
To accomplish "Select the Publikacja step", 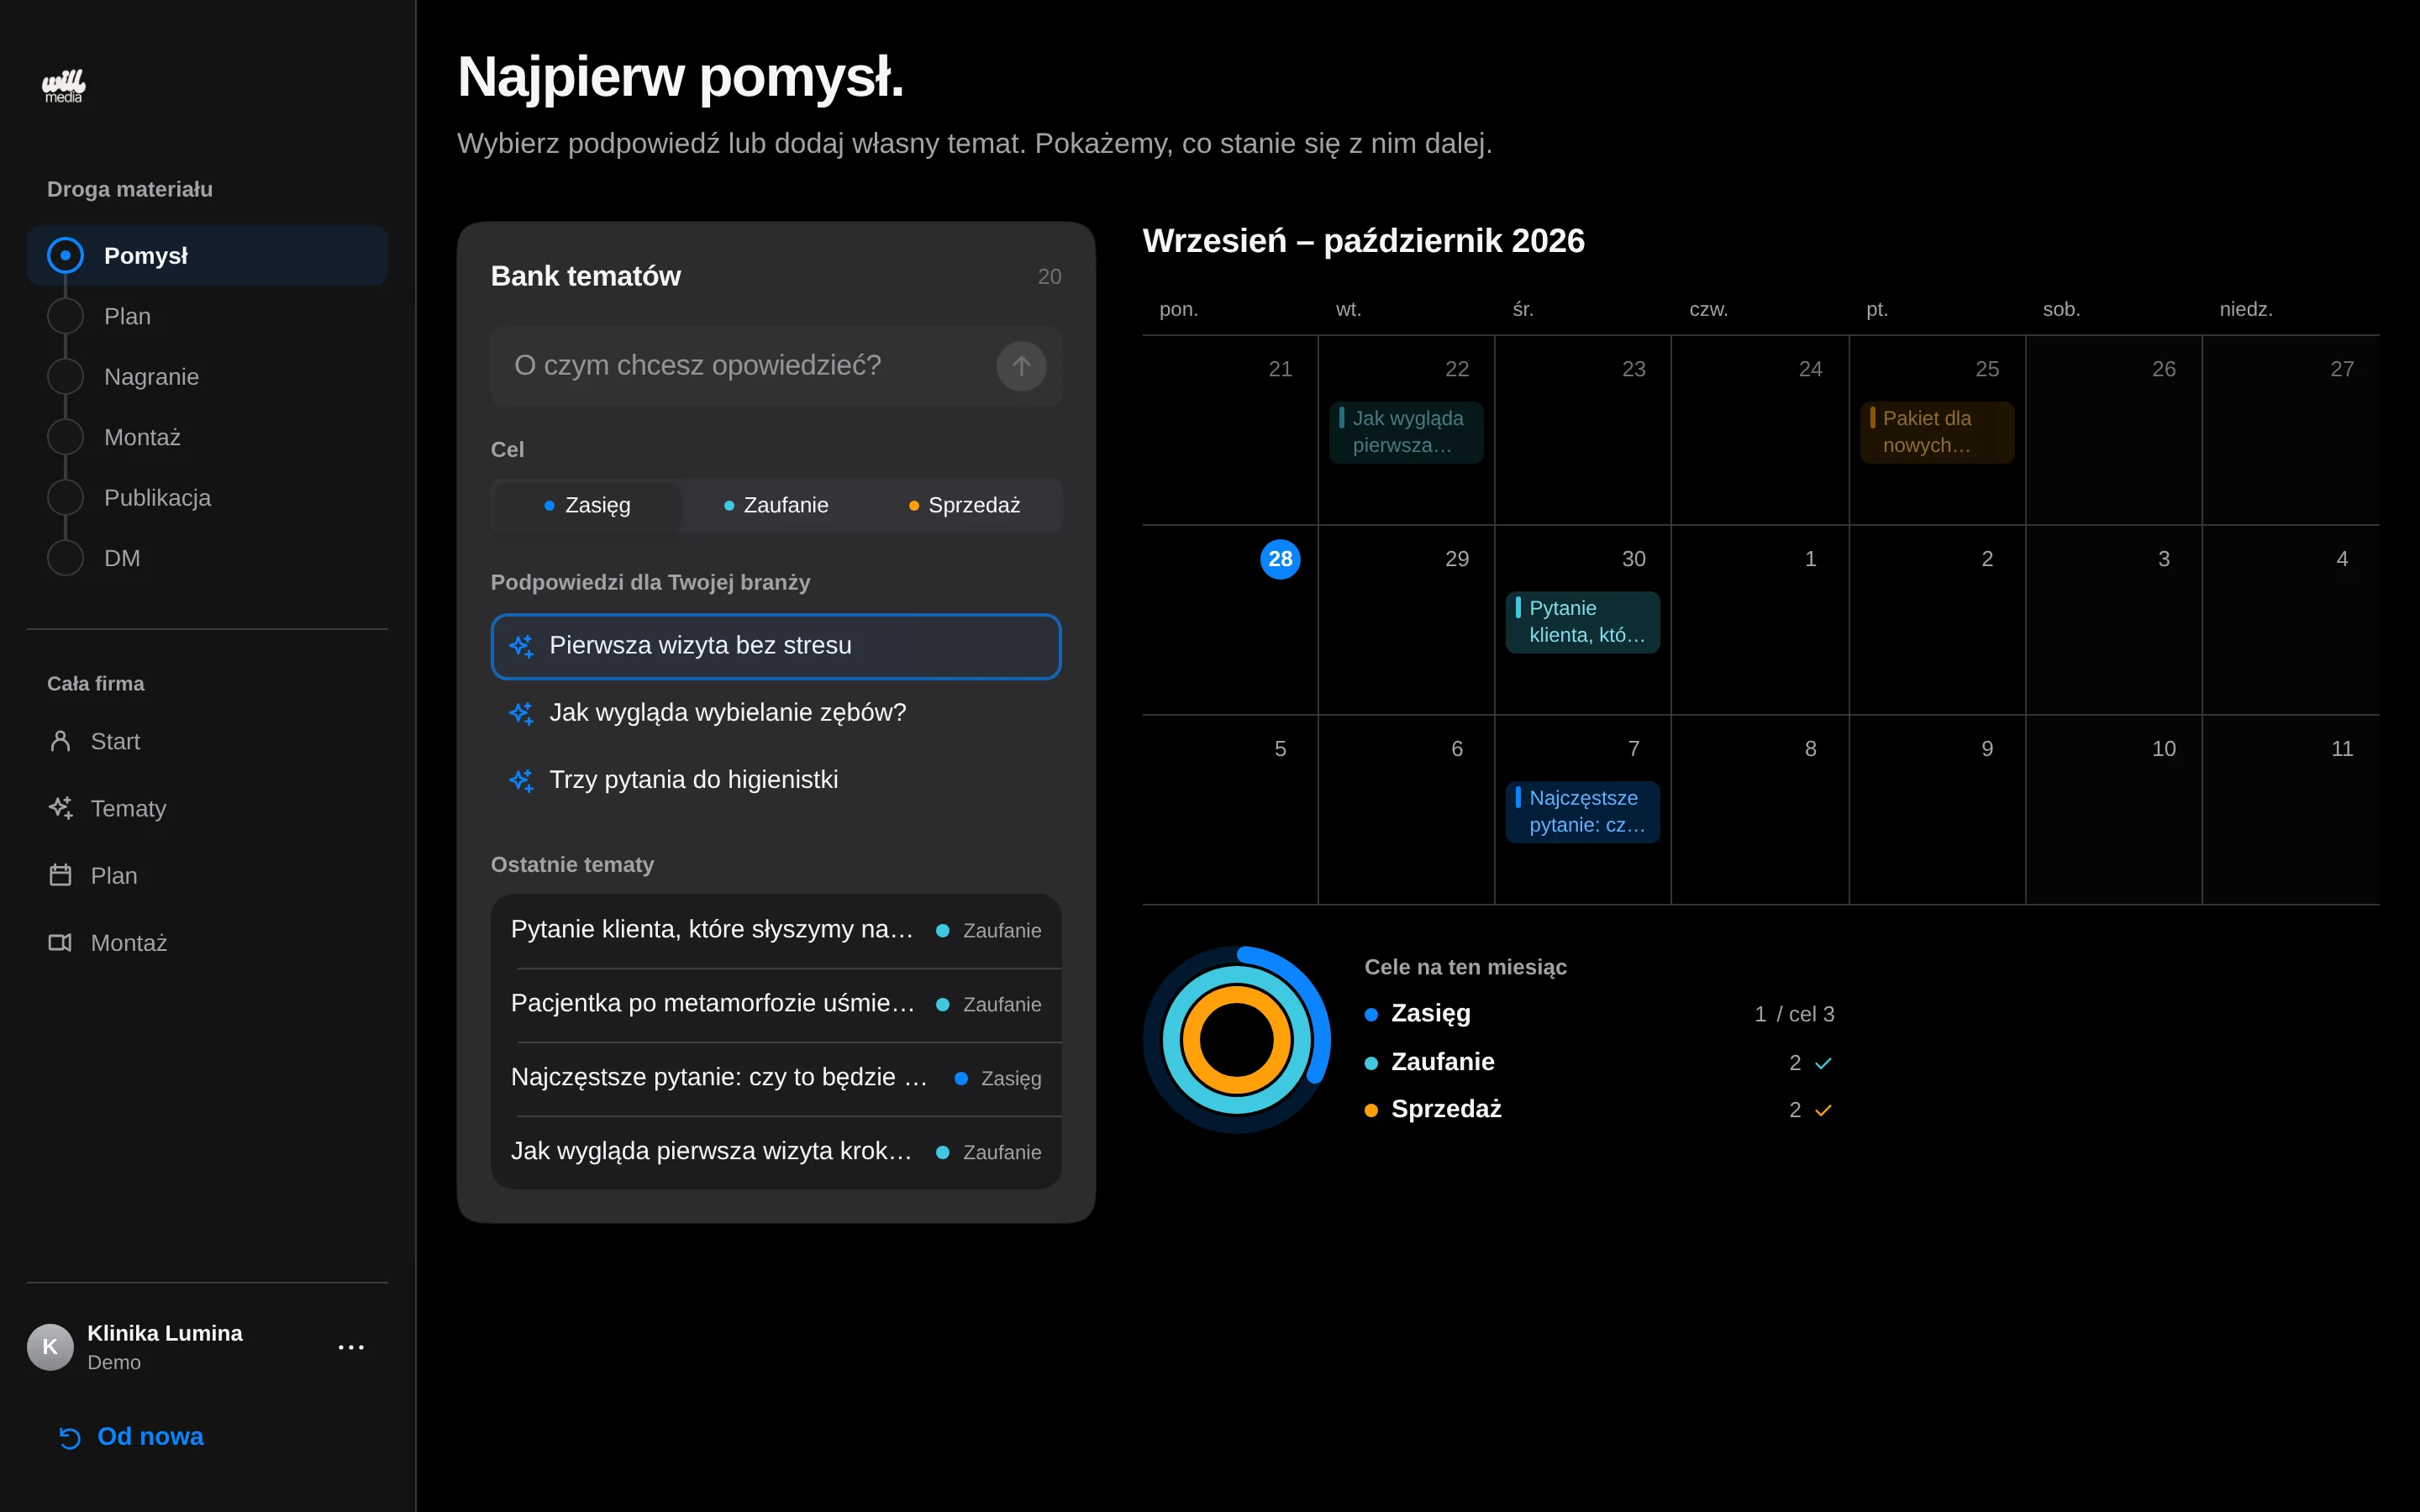I will 207,498.
